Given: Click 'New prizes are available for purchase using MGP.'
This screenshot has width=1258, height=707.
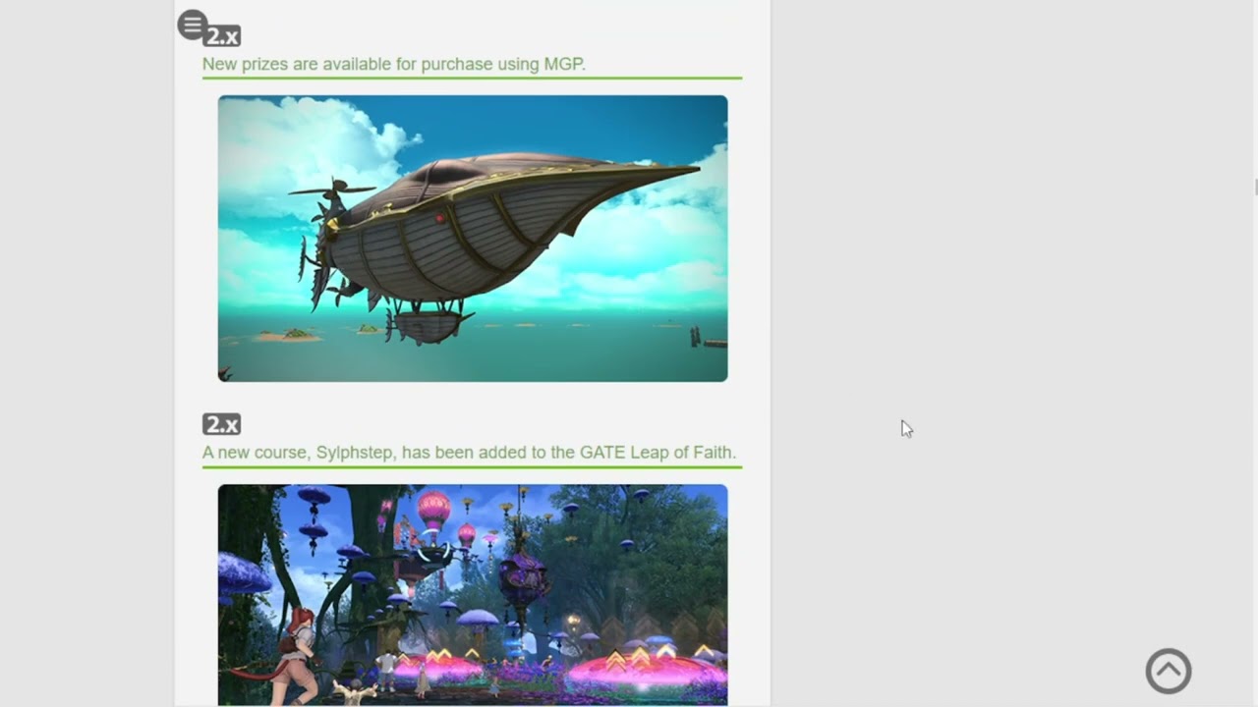Looking at the screenshot, I should [394, 64].
